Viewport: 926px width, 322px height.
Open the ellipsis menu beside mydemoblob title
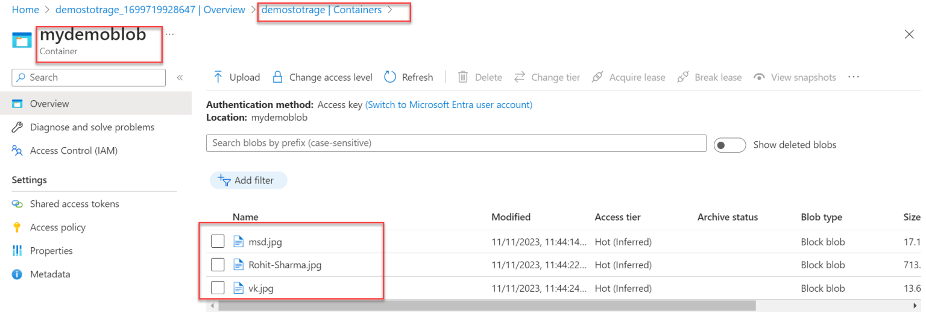169,34
